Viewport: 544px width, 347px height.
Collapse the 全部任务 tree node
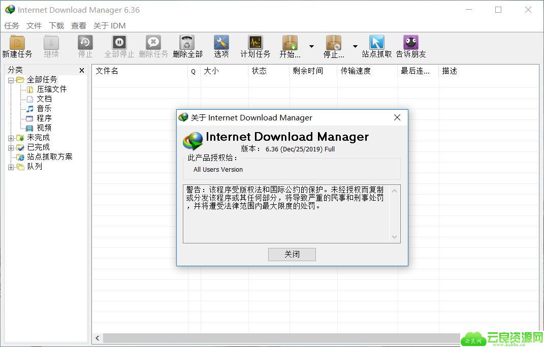[x=11, y=80]
